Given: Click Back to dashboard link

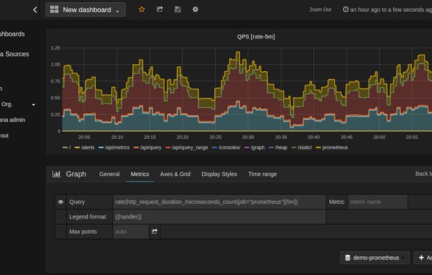Looking at the screenshot, I should [x=424, y=174].
